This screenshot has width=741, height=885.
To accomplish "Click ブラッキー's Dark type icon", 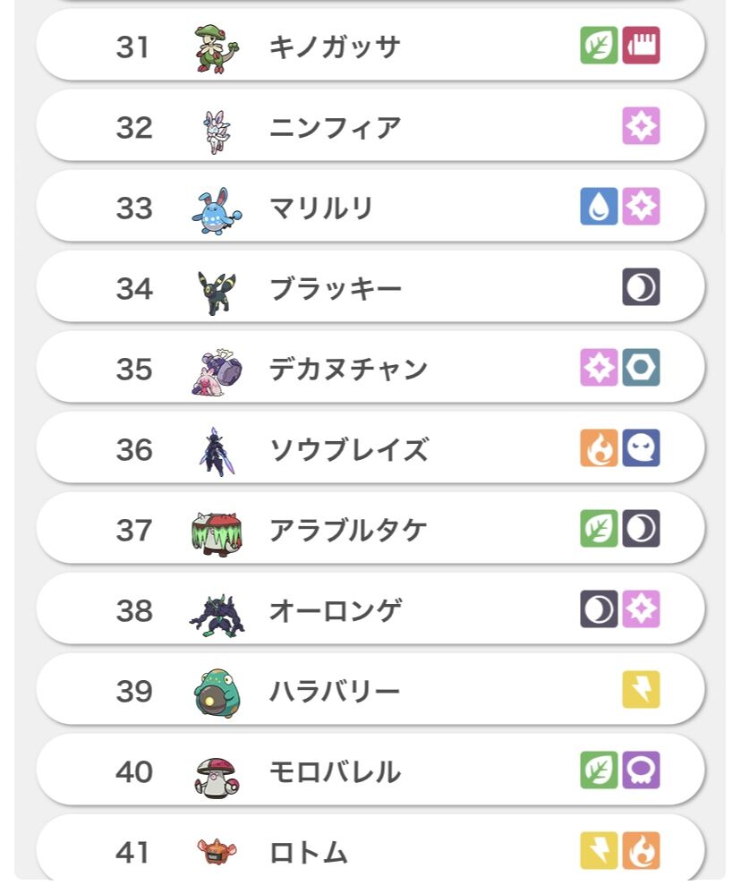I will coord(641,287).
